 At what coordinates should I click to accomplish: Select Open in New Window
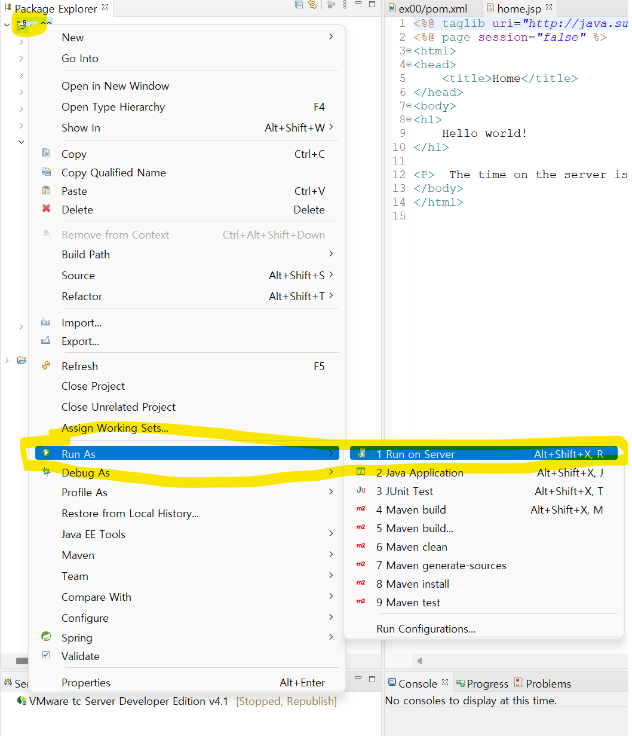[x=186, y=85]
